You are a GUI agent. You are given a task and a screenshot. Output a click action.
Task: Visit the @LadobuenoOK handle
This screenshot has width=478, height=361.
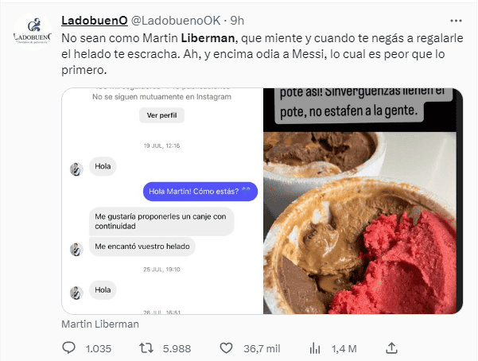click(176, 21)
